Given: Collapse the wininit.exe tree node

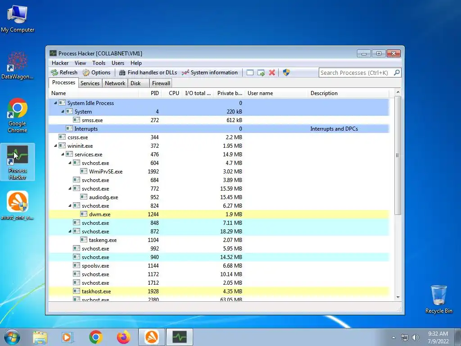Looking at the screenshot, I should (x=55, y=146).
